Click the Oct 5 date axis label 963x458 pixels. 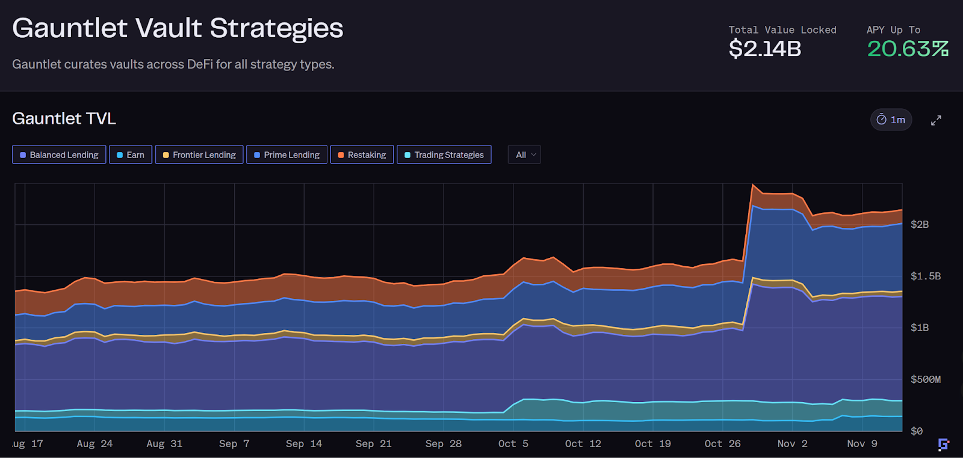pyautogui.click(x=513, y=444)
